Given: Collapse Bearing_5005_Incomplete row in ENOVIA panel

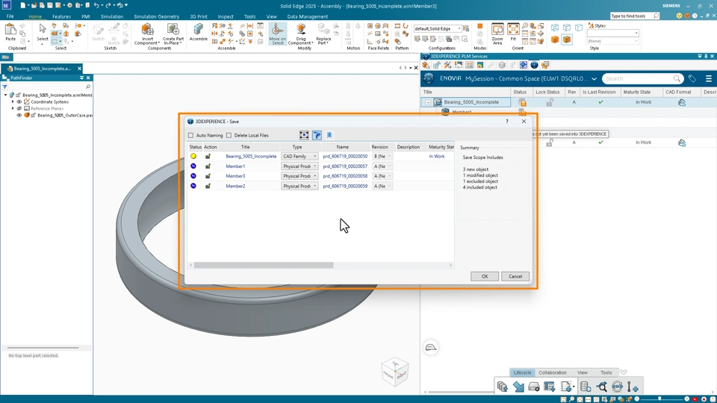Looking at the screenshot, I should point(428,102).
